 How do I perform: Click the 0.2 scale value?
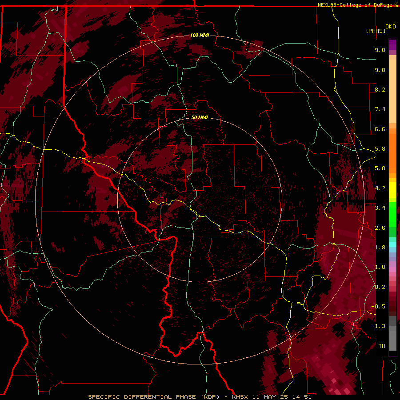[x=380, y=287]
